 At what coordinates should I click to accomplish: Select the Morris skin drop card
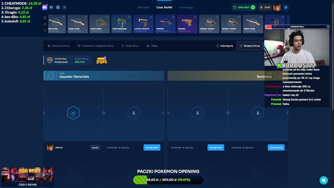pyautogui.click(x=165, y=24)
